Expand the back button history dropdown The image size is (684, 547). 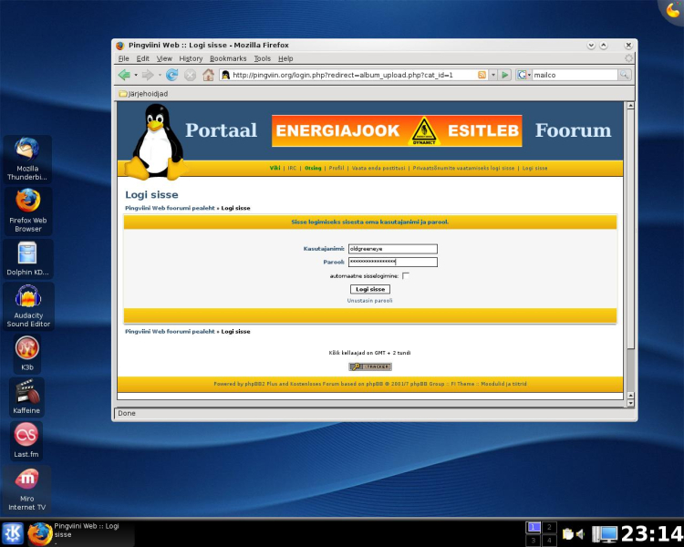click(136, 75)
